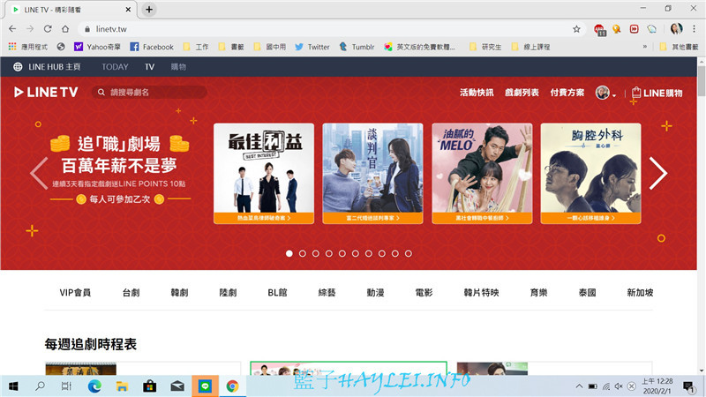
Task: Open the 工作 bookmark folder
Action: point(196,47)
